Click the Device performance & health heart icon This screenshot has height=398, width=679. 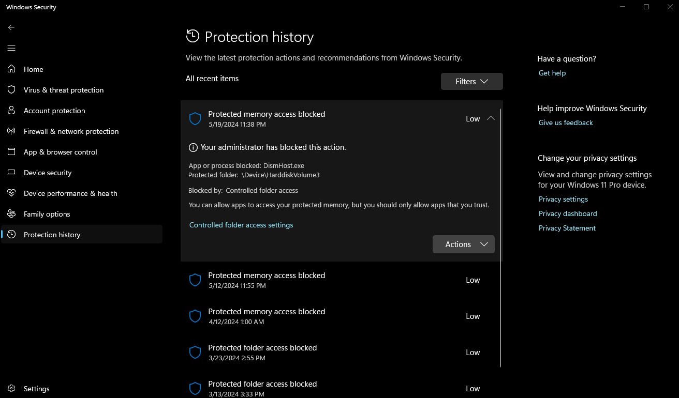pos(11,193)
